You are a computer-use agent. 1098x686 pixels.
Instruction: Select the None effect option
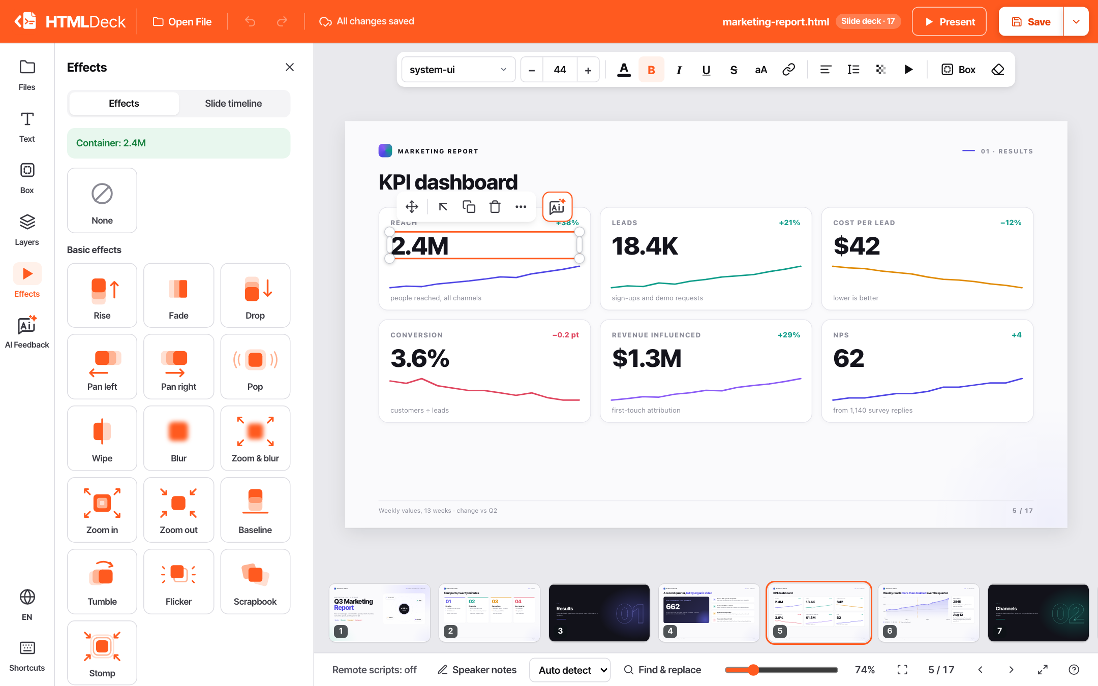[x=102, y=201]
